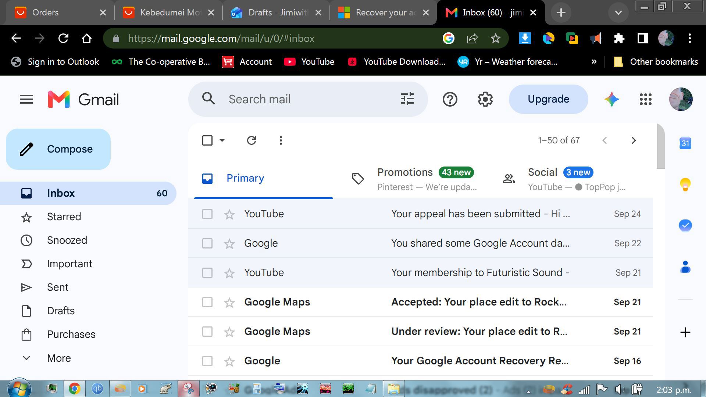Switch to Recover your account browser tab
This screenshot has height=397, width=706.
(384, 13)
